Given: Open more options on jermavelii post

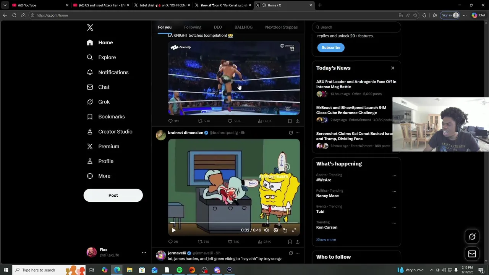Looking at the screenshot, I should [298, 253].
